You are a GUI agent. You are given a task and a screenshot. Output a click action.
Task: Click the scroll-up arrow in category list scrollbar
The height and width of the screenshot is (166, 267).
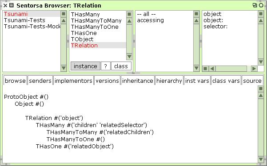pos(64,21)
